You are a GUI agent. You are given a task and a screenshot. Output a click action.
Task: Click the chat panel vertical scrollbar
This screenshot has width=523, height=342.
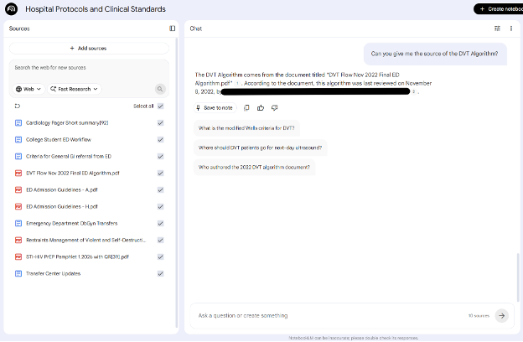click(x=518, y=277)
